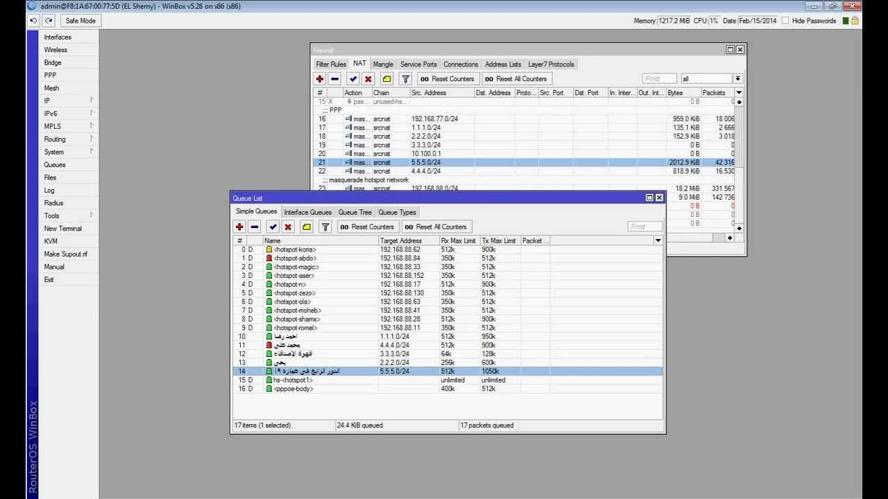Click Reset All Counters in Queue List

coord(436,227)
